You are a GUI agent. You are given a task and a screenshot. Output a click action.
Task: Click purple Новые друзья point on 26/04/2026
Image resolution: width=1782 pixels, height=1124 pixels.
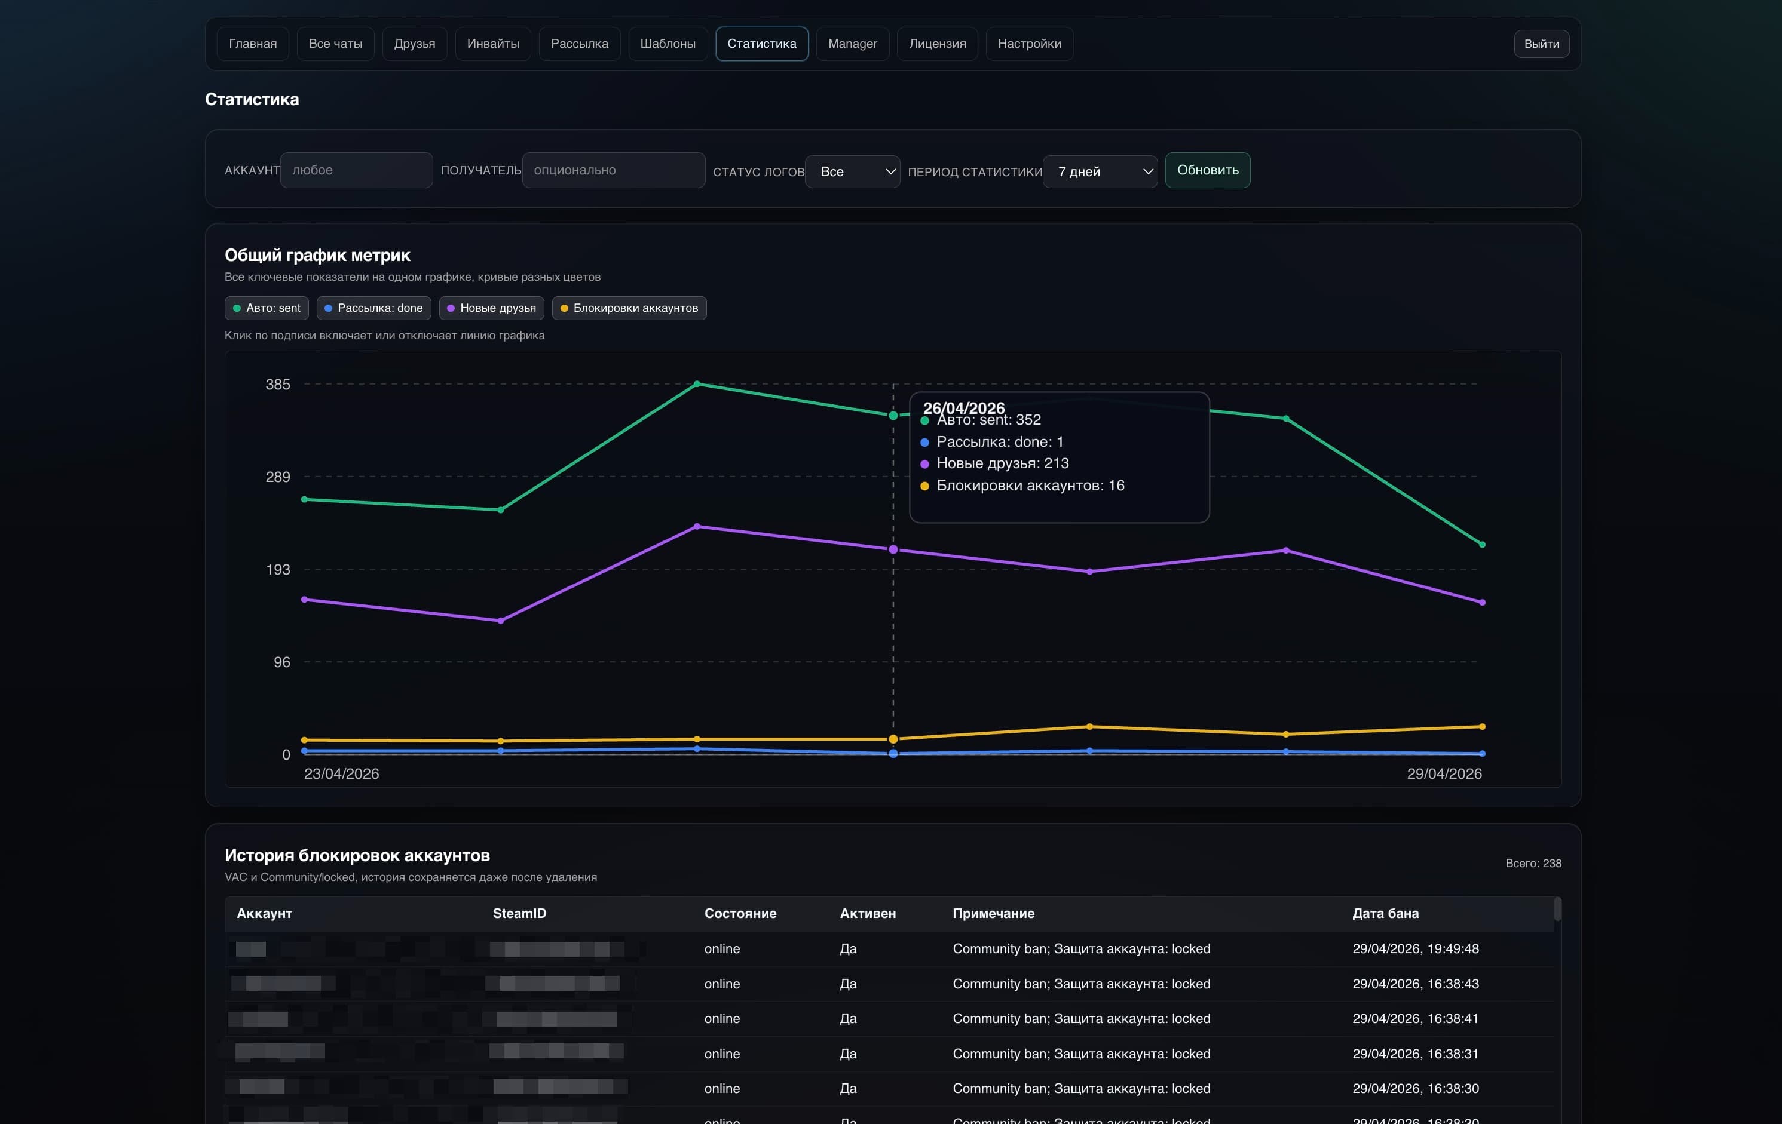tap(893, 549)
